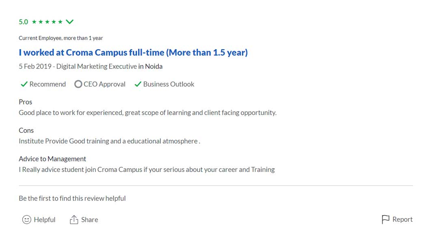The width and height of the screenshot is (430, 247).
Task: Click the Recommend label
Action: (x=48, y=84)
